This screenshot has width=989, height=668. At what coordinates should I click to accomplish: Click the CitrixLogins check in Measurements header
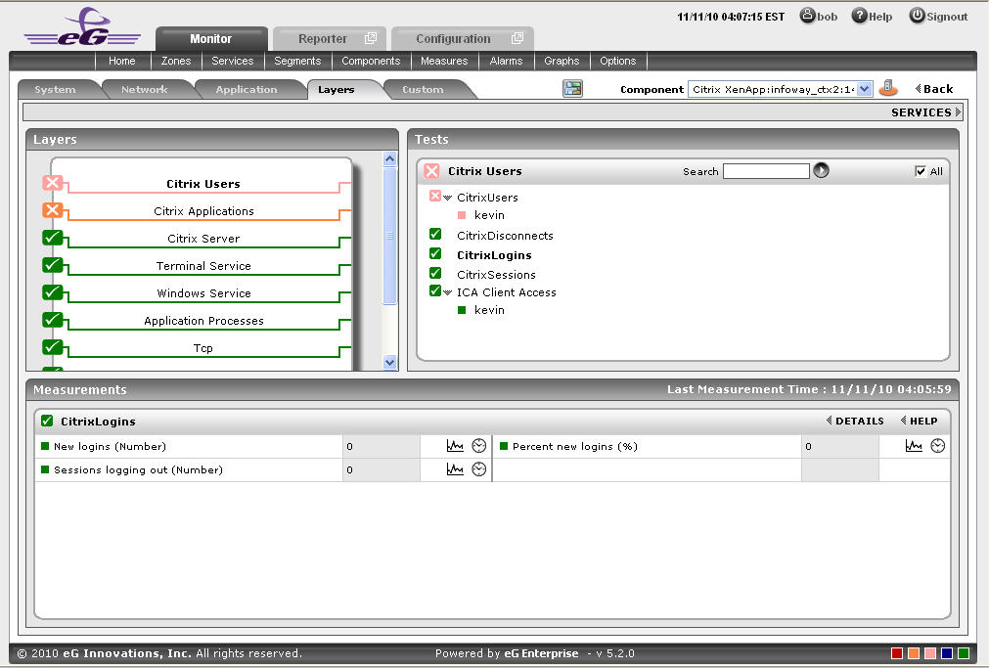47,421
